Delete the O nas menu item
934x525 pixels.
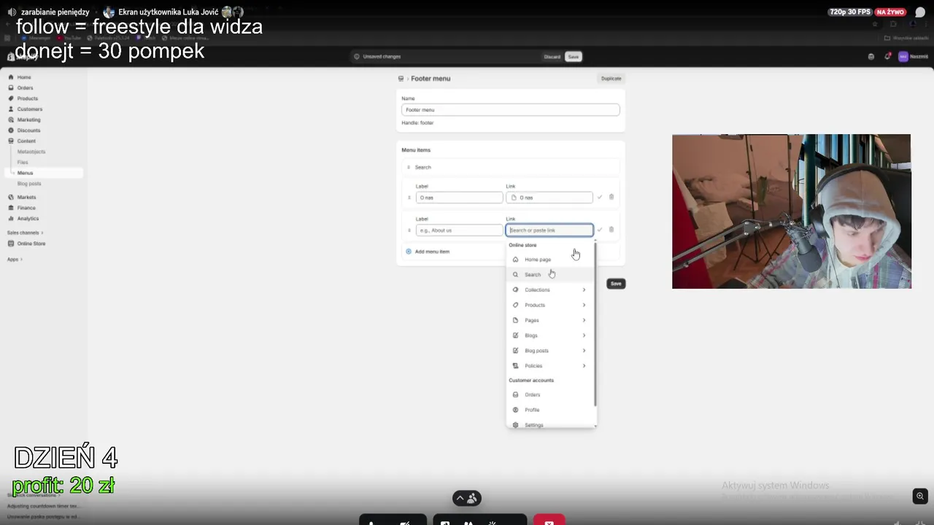611,197
